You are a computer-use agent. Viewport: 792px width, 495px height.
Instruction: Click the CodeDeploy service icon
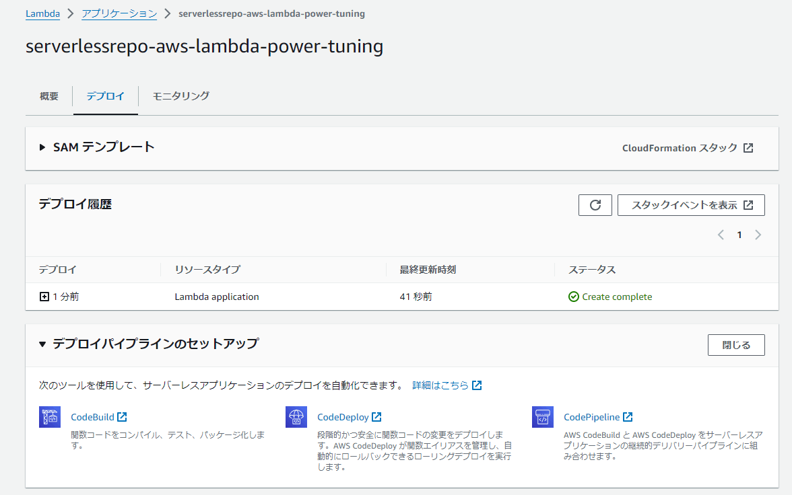[296, 417]
